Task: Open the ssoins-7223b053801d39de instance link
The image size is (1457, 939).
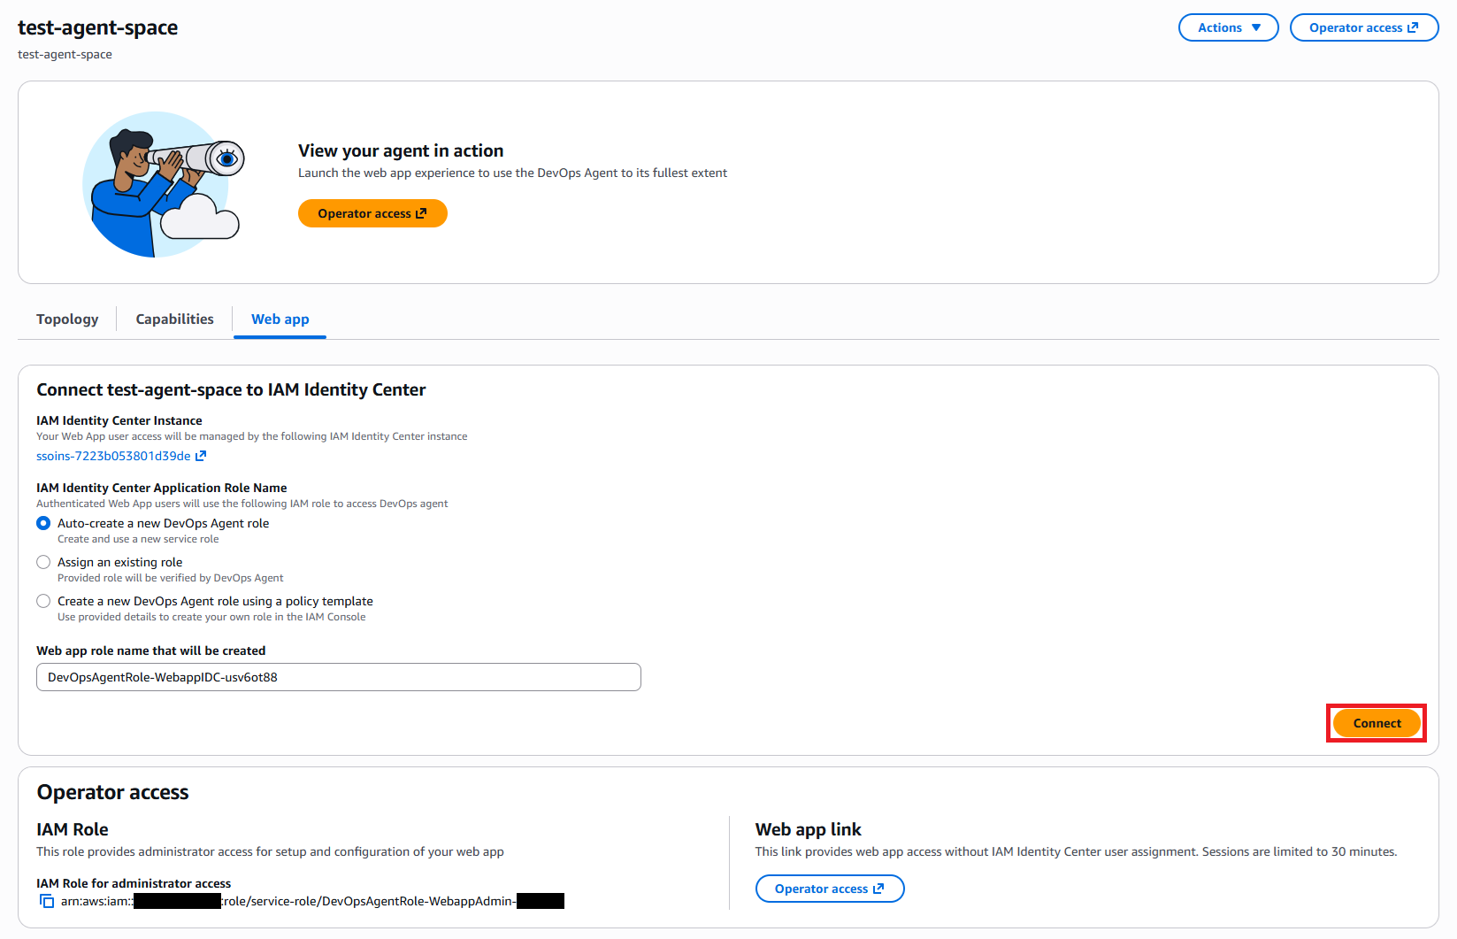Action: [x=112, y=456]
